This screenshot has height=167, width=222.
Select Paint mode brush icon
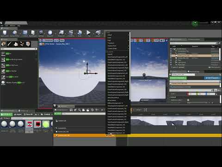(x=10, y=44)
